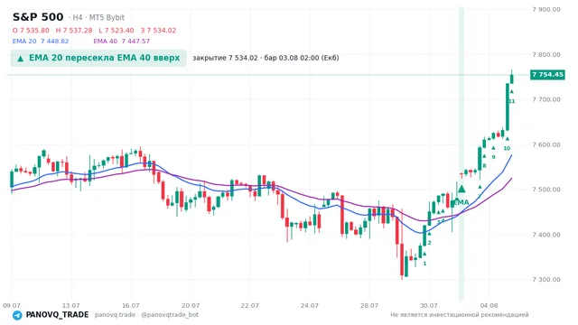Click signal marker number 8
Image resolution: width=578 pixels, height=325 pixels.
tap(484, 166)
